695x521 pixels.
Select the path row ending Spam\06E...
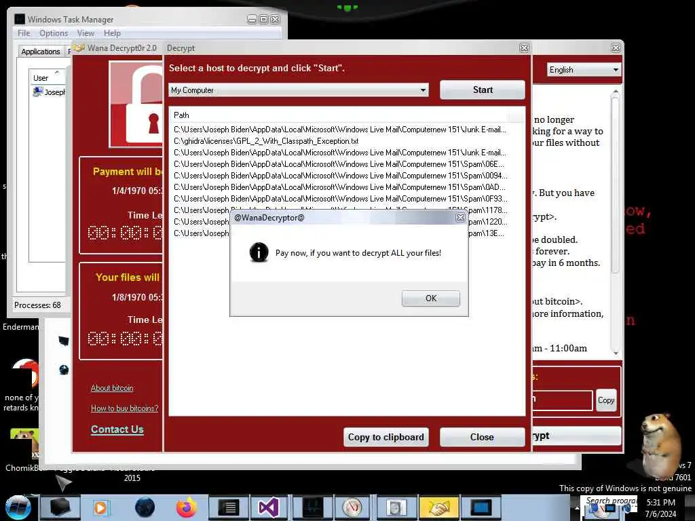pyautogui.click(x=339, y=164)
